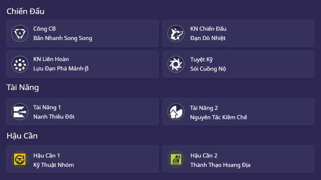Click the Hậu Cần 2 slot title
The image size is (321, 180).
click(204, 156)
